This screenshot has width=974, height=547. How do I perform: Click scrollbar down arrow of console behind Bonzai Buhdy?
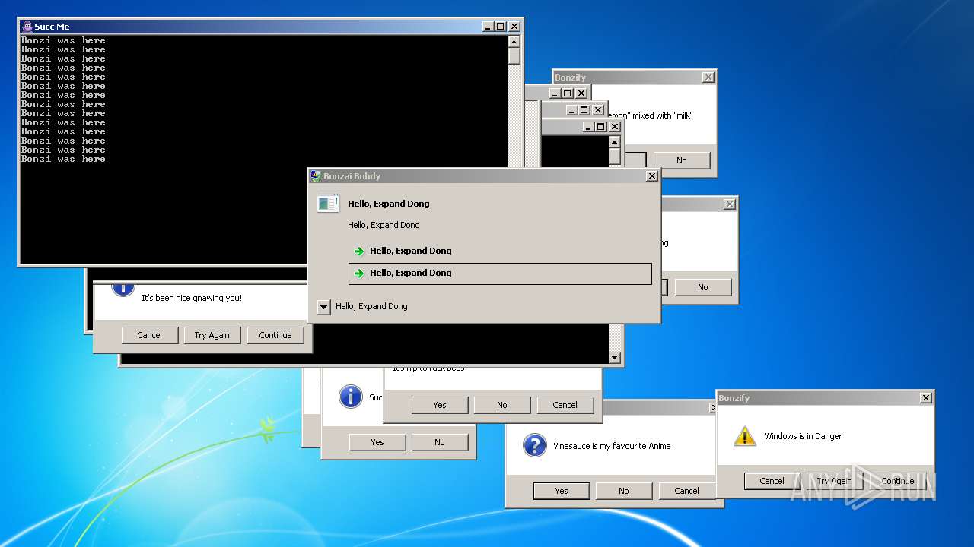coord(615,358)
